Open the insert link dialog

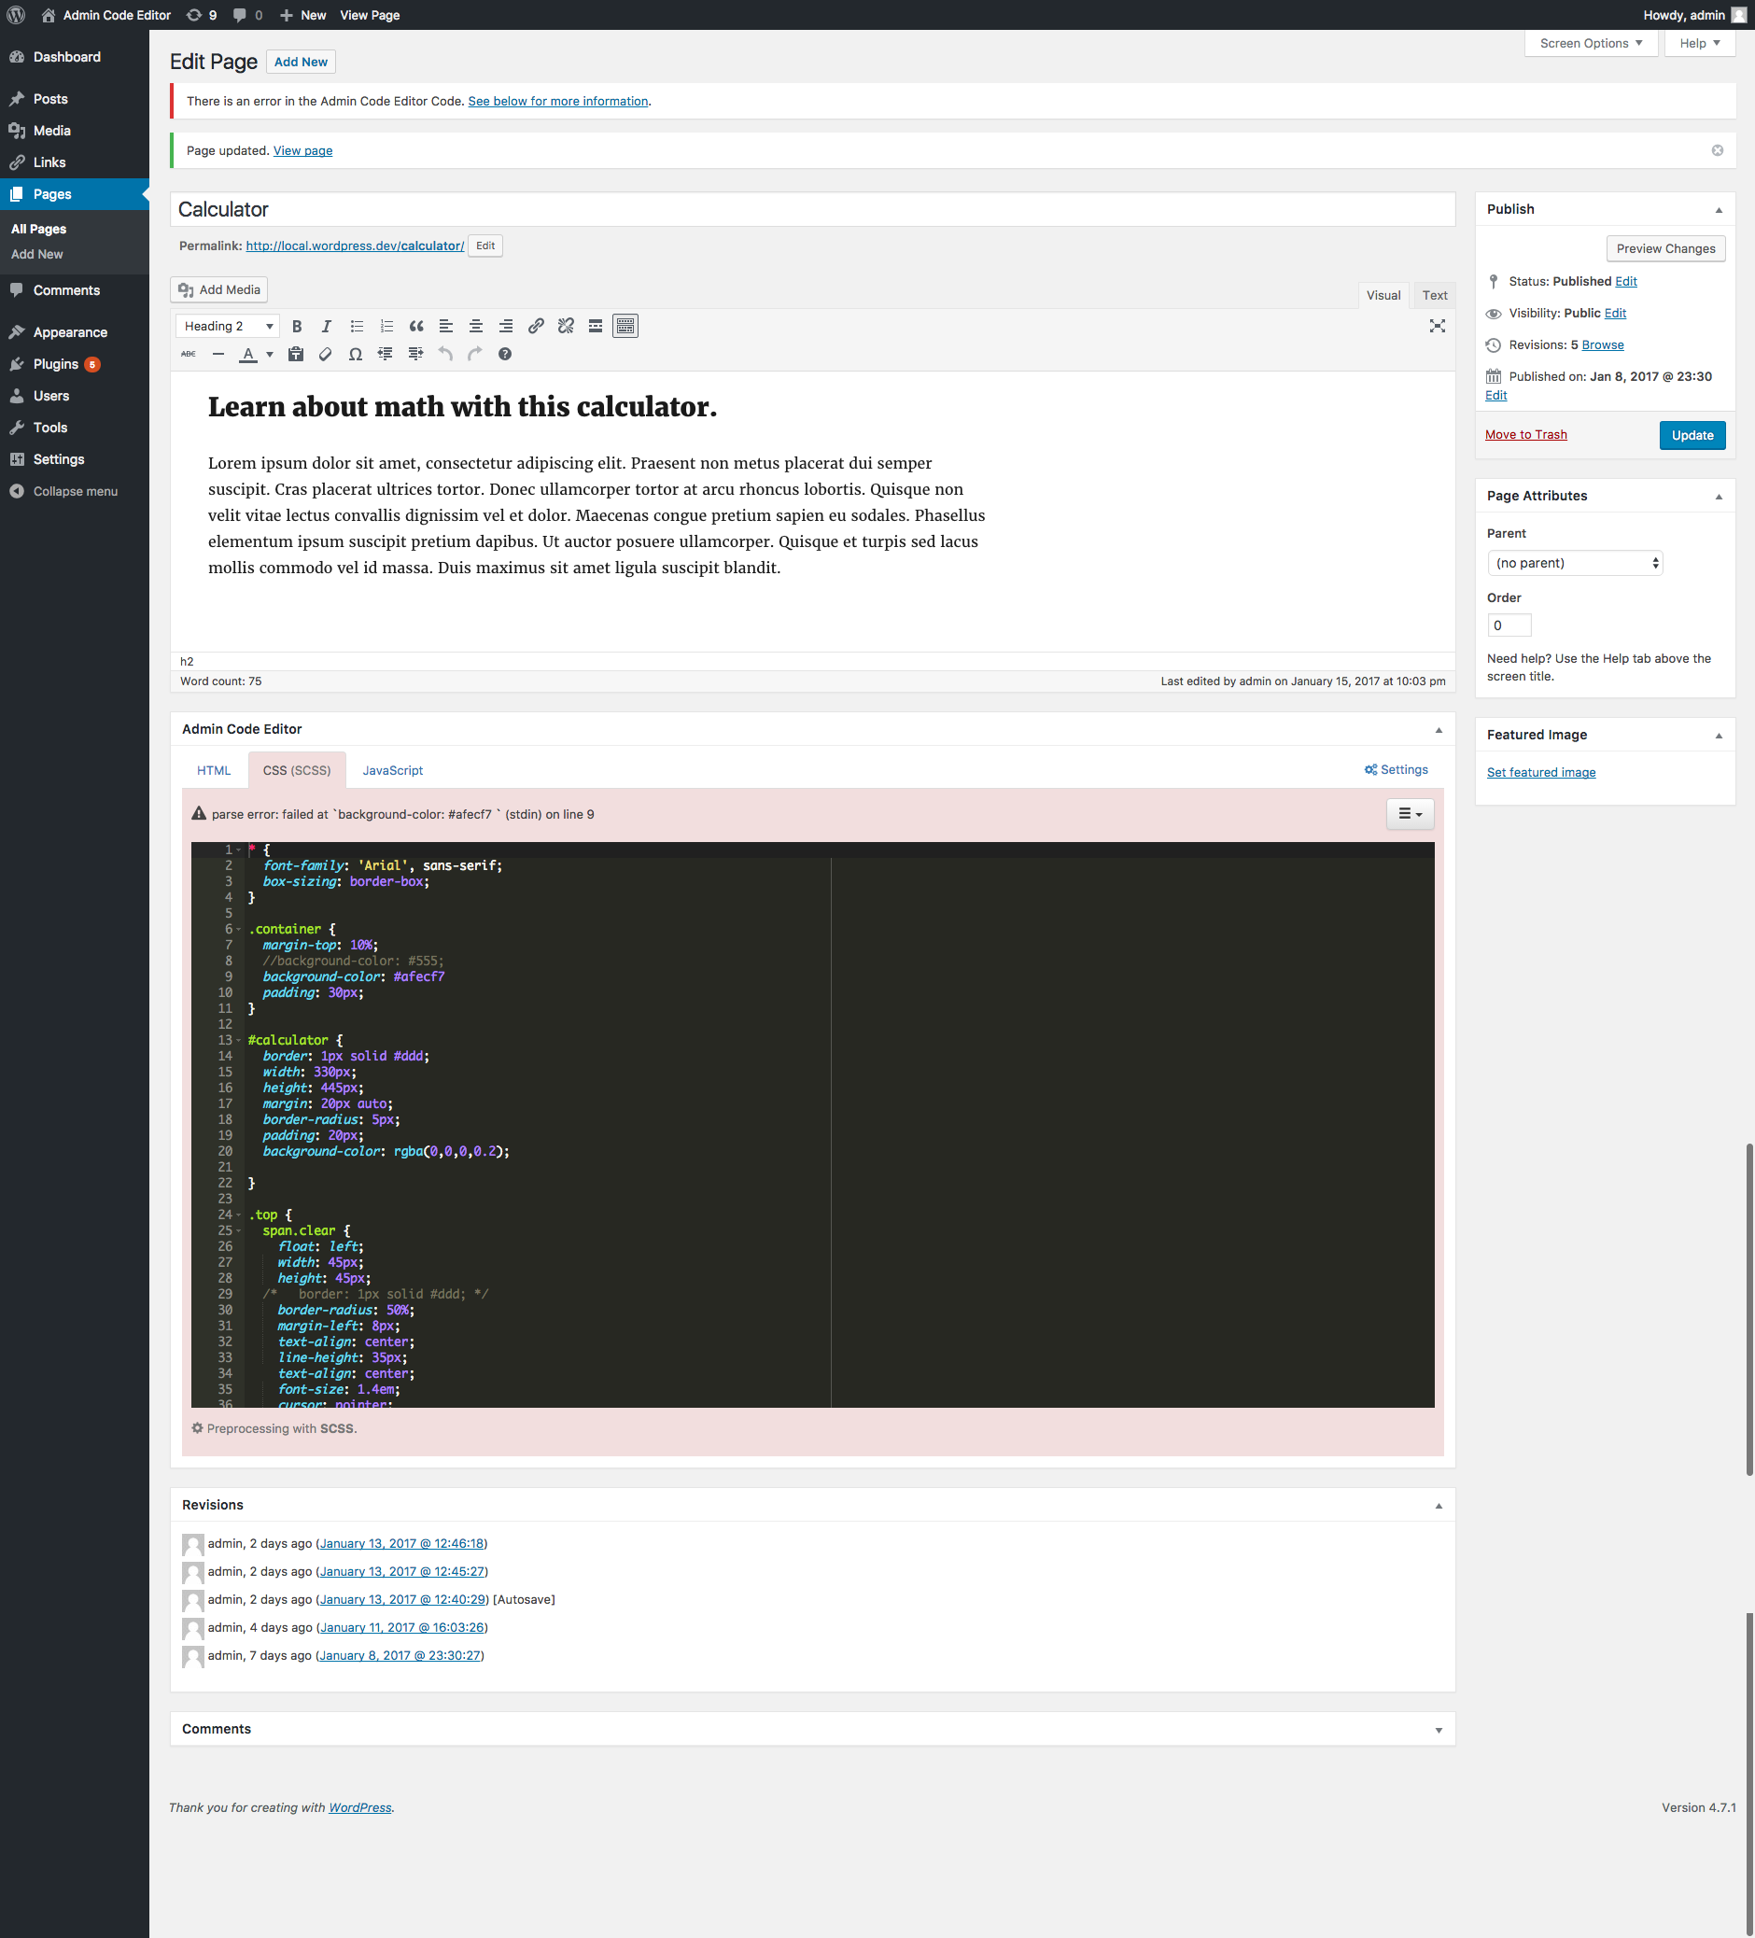pyautogui.click(x=535, y=326)
